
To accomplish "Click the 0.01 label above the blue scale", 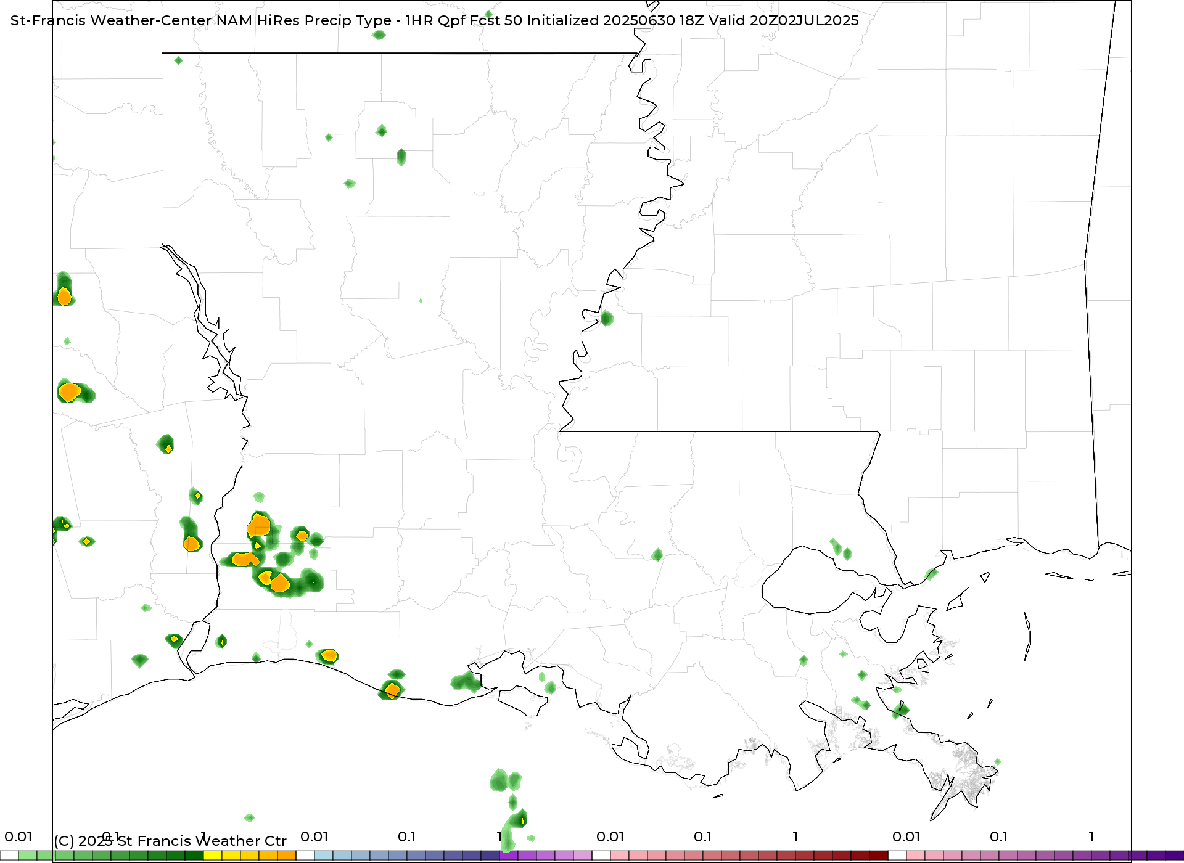I will click(314, 836).
